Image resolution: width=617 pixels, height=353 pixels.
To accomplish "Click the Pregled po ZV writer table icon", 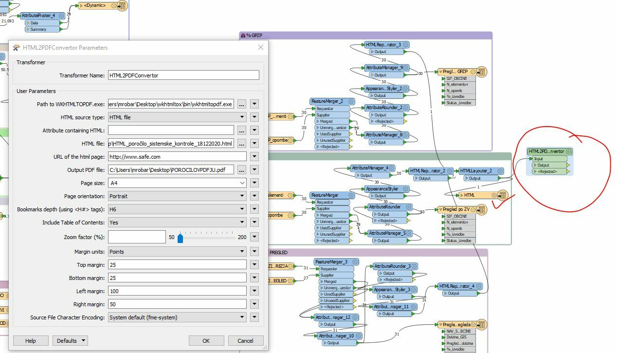I will (481, 210).
